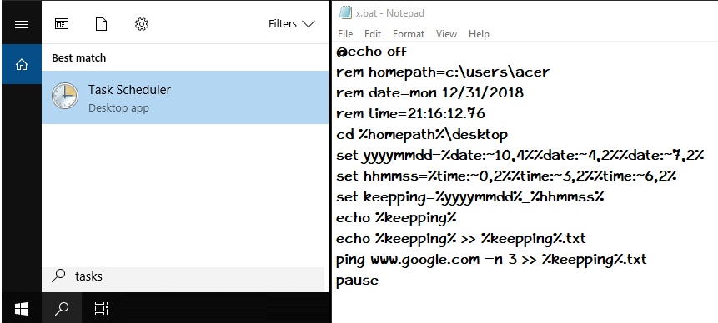The width and height of the screenshot is (718, 323).
Task: Select the Documents filter icon
Action: click(101, 24)
